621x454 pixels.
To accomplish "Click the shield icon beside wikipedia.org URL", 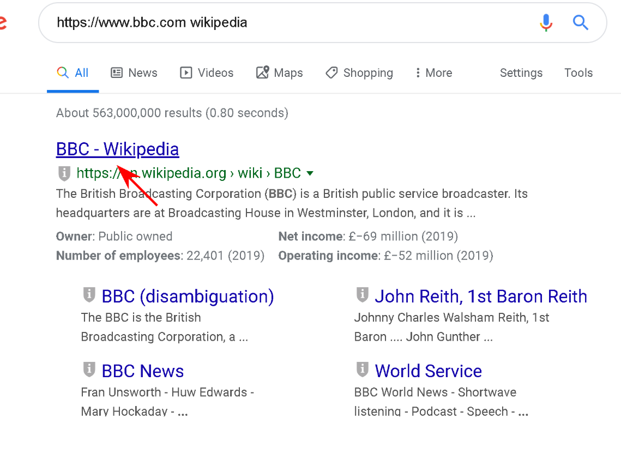I will pyautogui.click(x=64, y=173).
